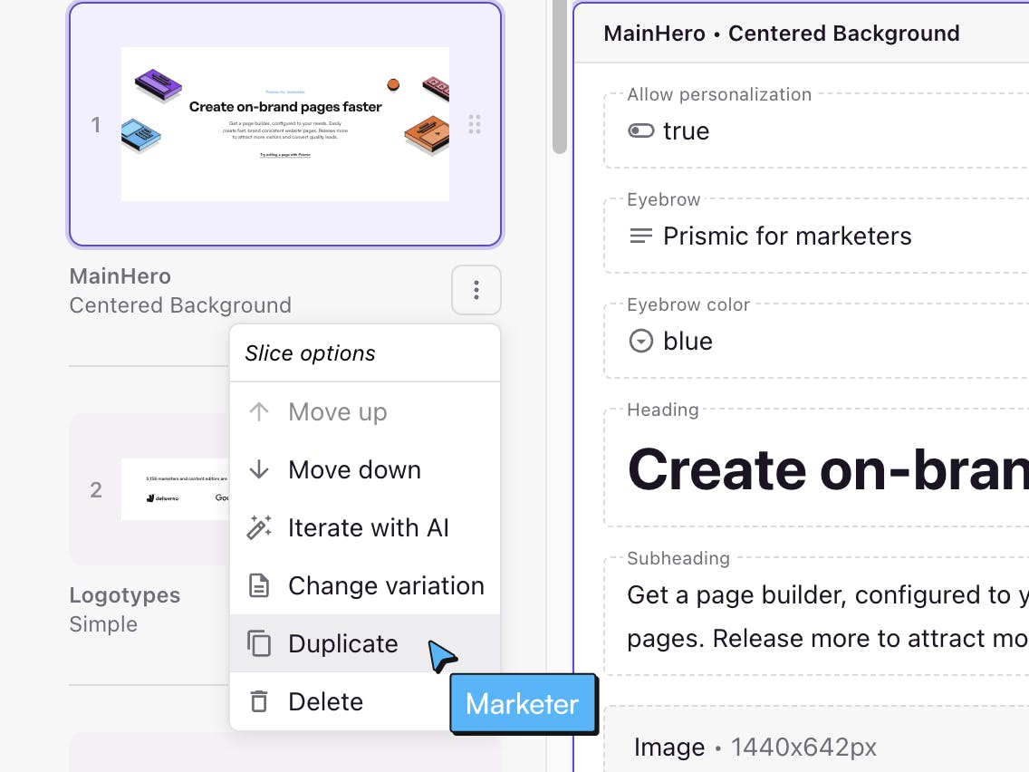Click the magic wand icon beside Iterate with AI
This screenshot has height=772, width=1029.
click(259, 526)
